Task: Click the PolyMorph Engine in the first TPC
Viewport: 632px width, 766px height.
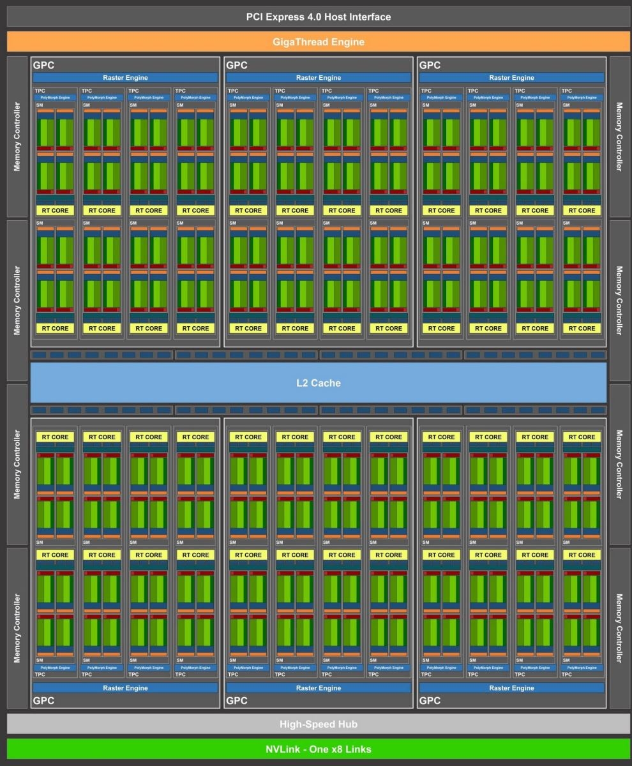Action: [x=54, y=97]
